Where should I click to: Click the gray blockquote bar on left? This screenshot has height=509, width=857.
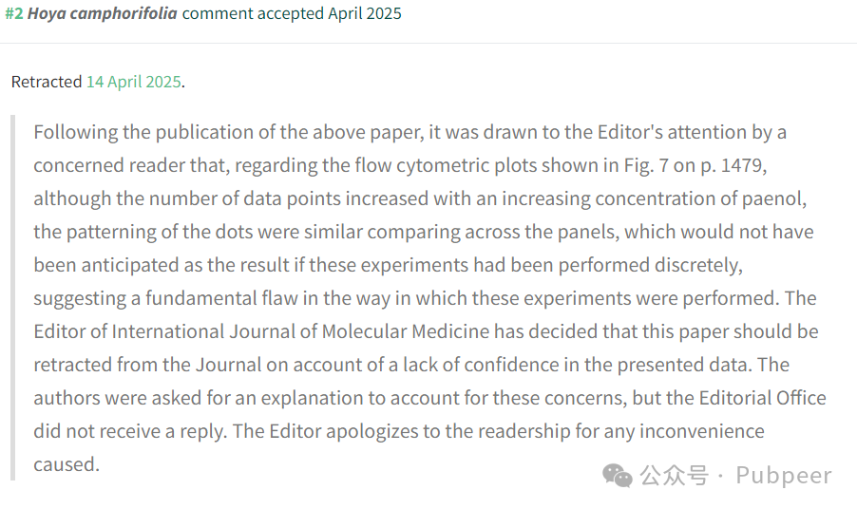coord(13,297)
